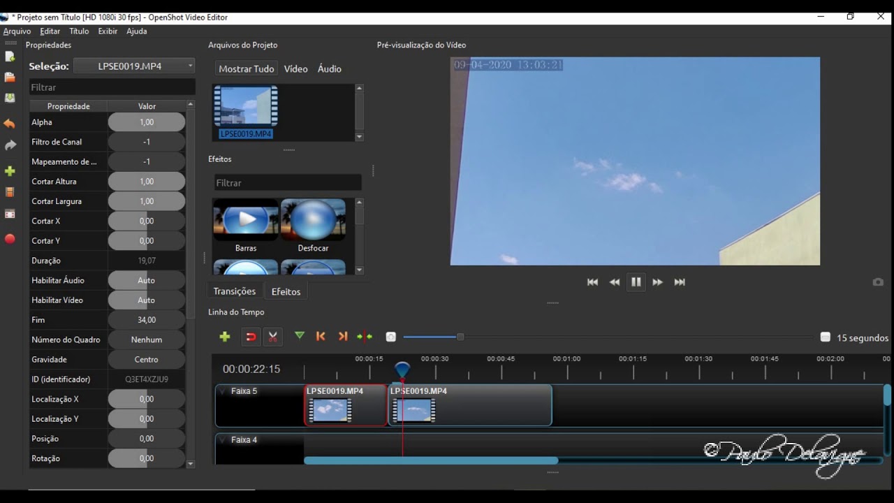894x503 pixels.
Task: Click the green Import Files plus icon in the left toolbar
Action: coord(10,171)
